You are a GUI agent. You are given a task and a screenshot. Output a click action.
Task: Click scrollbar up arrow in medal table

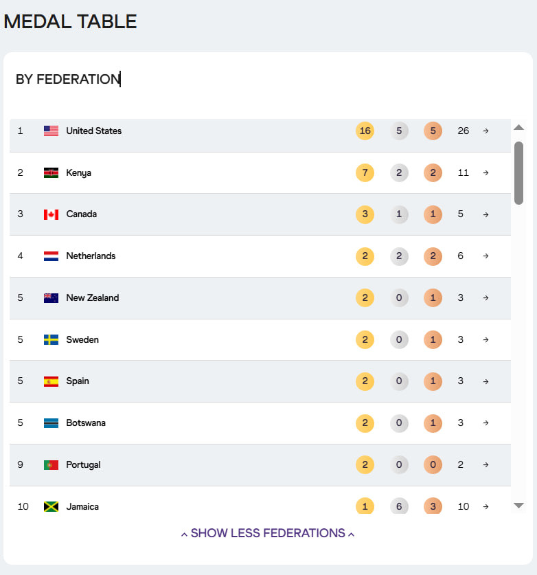(519, 127)
